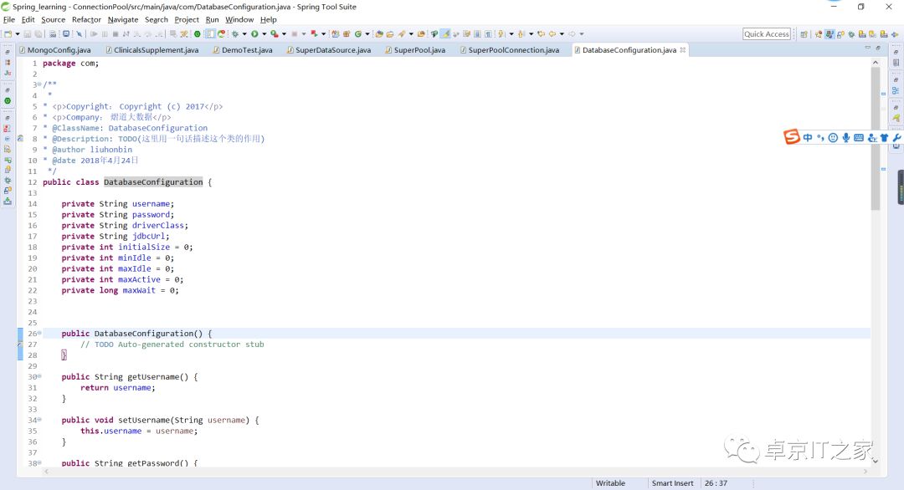904x490 pixels.
Task: Switch to the DemoTest.java tab
Action: pos(242,50)
